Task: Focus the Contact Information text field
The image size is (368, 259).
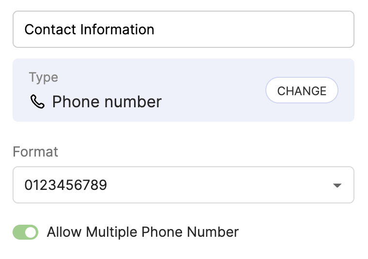Action: [183, 29]
